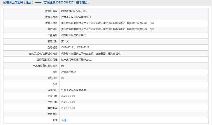Click expiry date 2027-10-08

point(68,108)
